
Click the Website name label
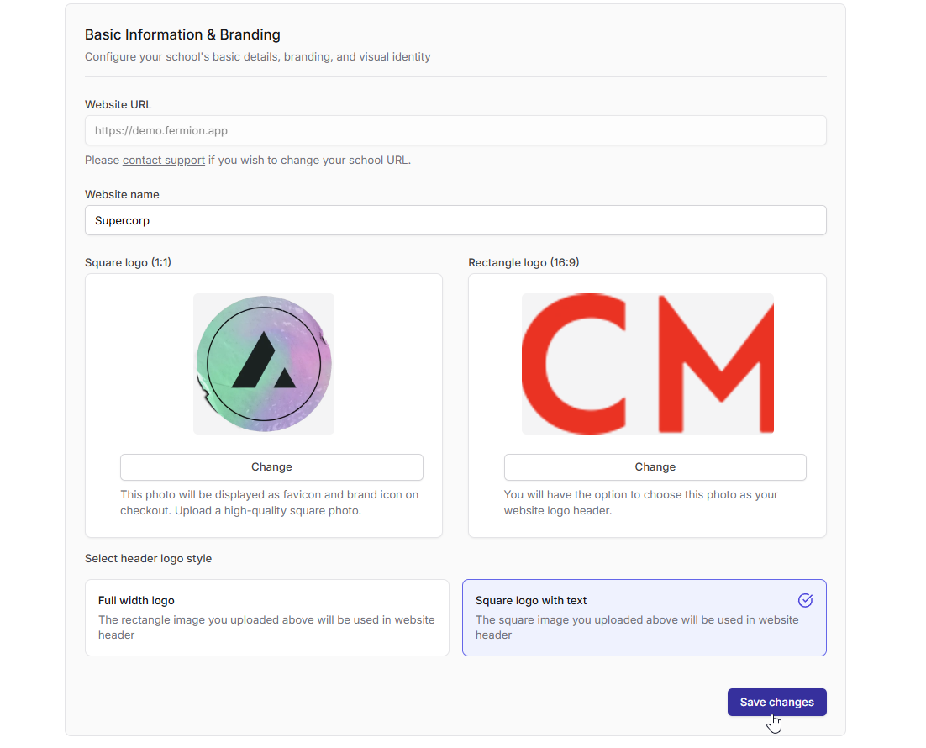[122, 194]
